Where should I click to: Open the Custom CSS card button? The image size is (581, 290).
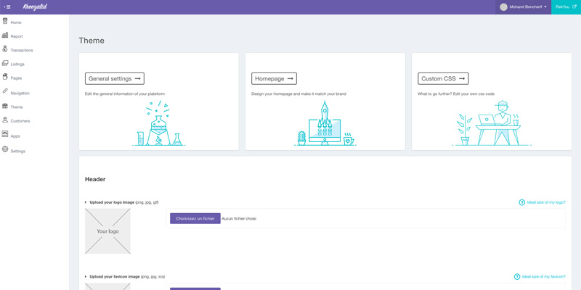coord(443,78)
